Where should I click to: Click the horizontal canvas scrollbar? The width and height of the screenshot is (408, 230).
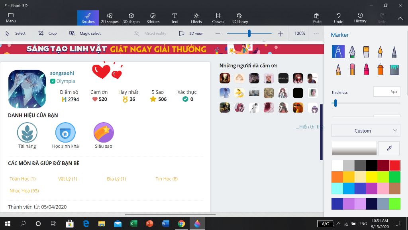pos(170,214)
